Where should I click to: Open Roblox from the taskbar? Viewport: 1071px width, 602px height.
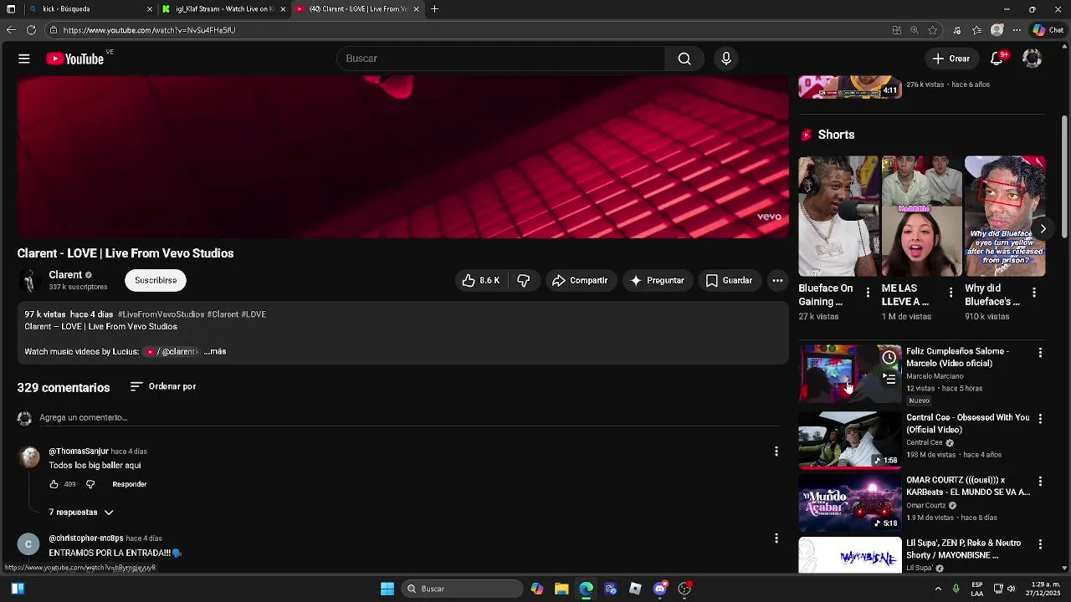(635, 589)
